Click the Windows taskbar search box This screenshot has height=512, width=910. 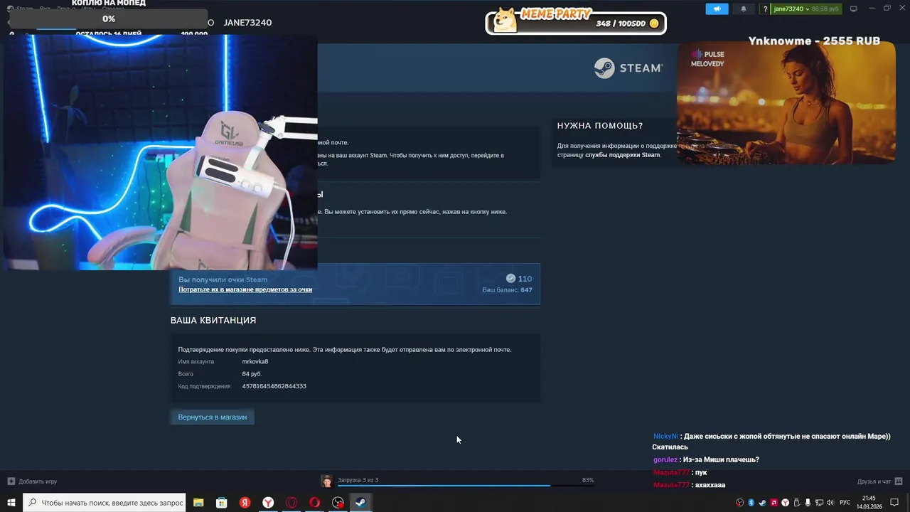click(x=105, y=503)
